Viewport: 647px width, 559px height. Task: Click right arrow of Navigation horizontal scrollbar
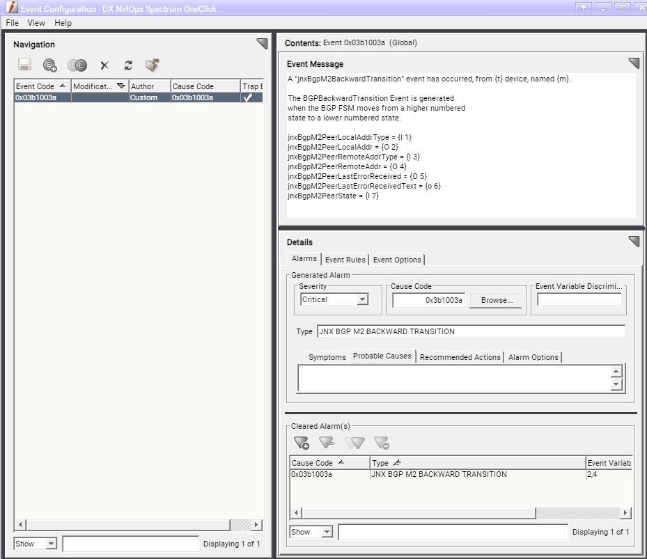pyautogui.click(x=256, y=524)
